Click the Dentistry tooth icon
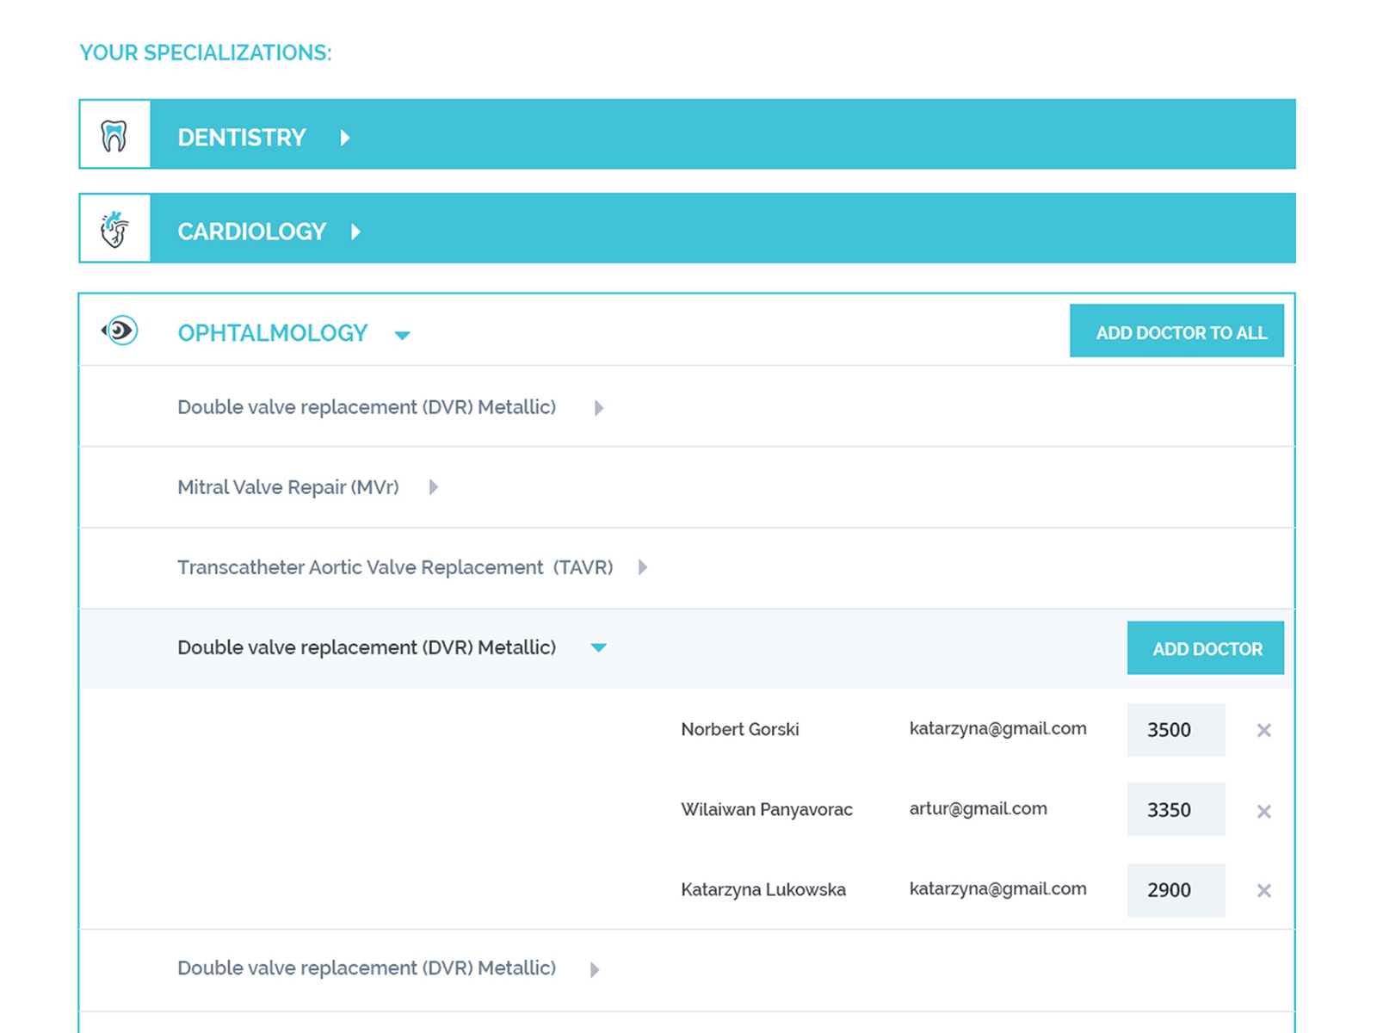This screenshot has width=1377, height=1033. [x=114, y=136]
